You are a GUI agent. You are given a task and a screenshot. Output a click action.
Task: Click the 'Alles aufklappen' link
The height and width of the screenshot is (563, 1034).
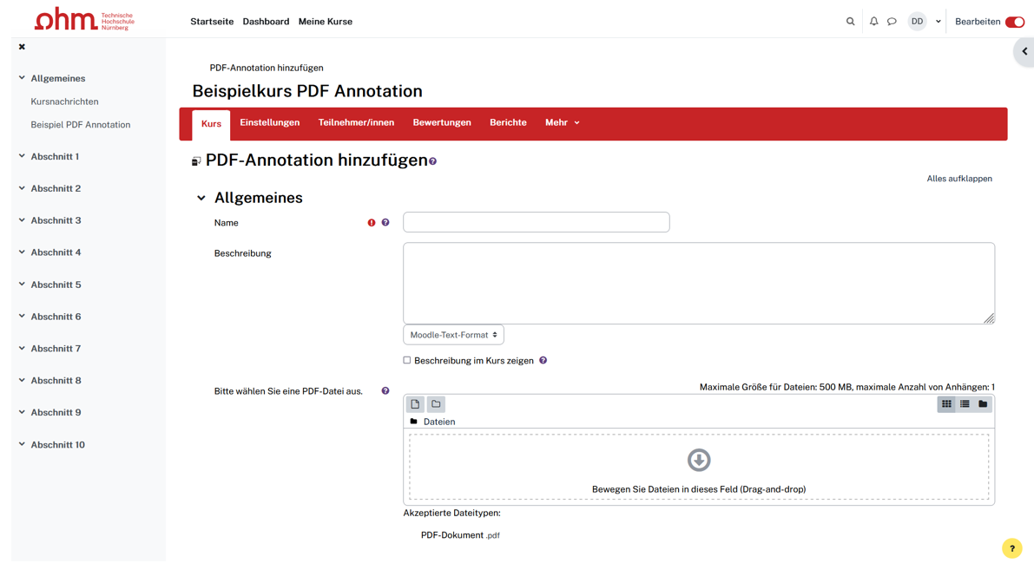[958, 179]
